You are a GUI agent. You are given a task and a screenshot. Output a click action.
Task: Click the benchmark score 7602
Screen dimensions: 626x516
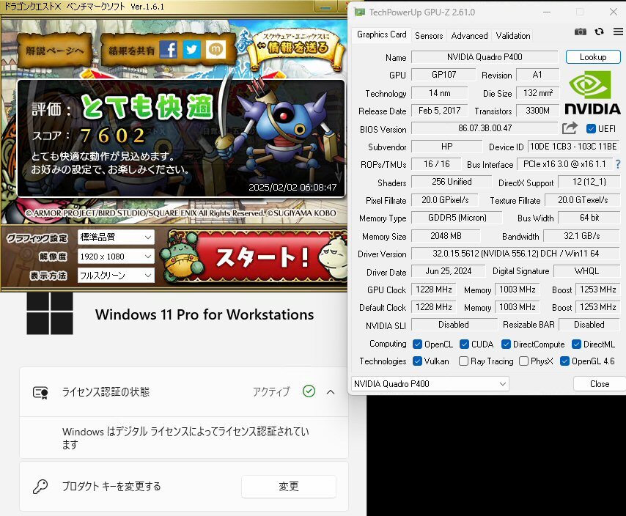pyautogui.click(x=113, y=136)
